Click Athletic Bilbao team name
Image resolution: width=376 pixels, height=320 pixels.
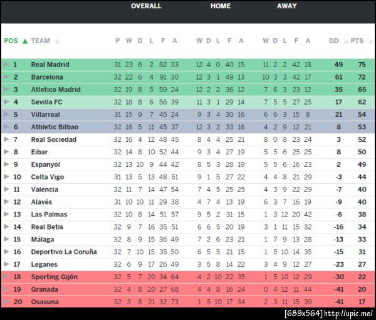[54, 127]
